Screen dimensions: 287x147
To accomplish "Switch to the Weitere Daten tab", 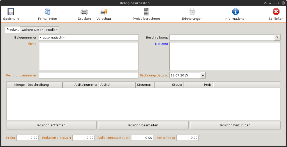I will tap(33, 30).
